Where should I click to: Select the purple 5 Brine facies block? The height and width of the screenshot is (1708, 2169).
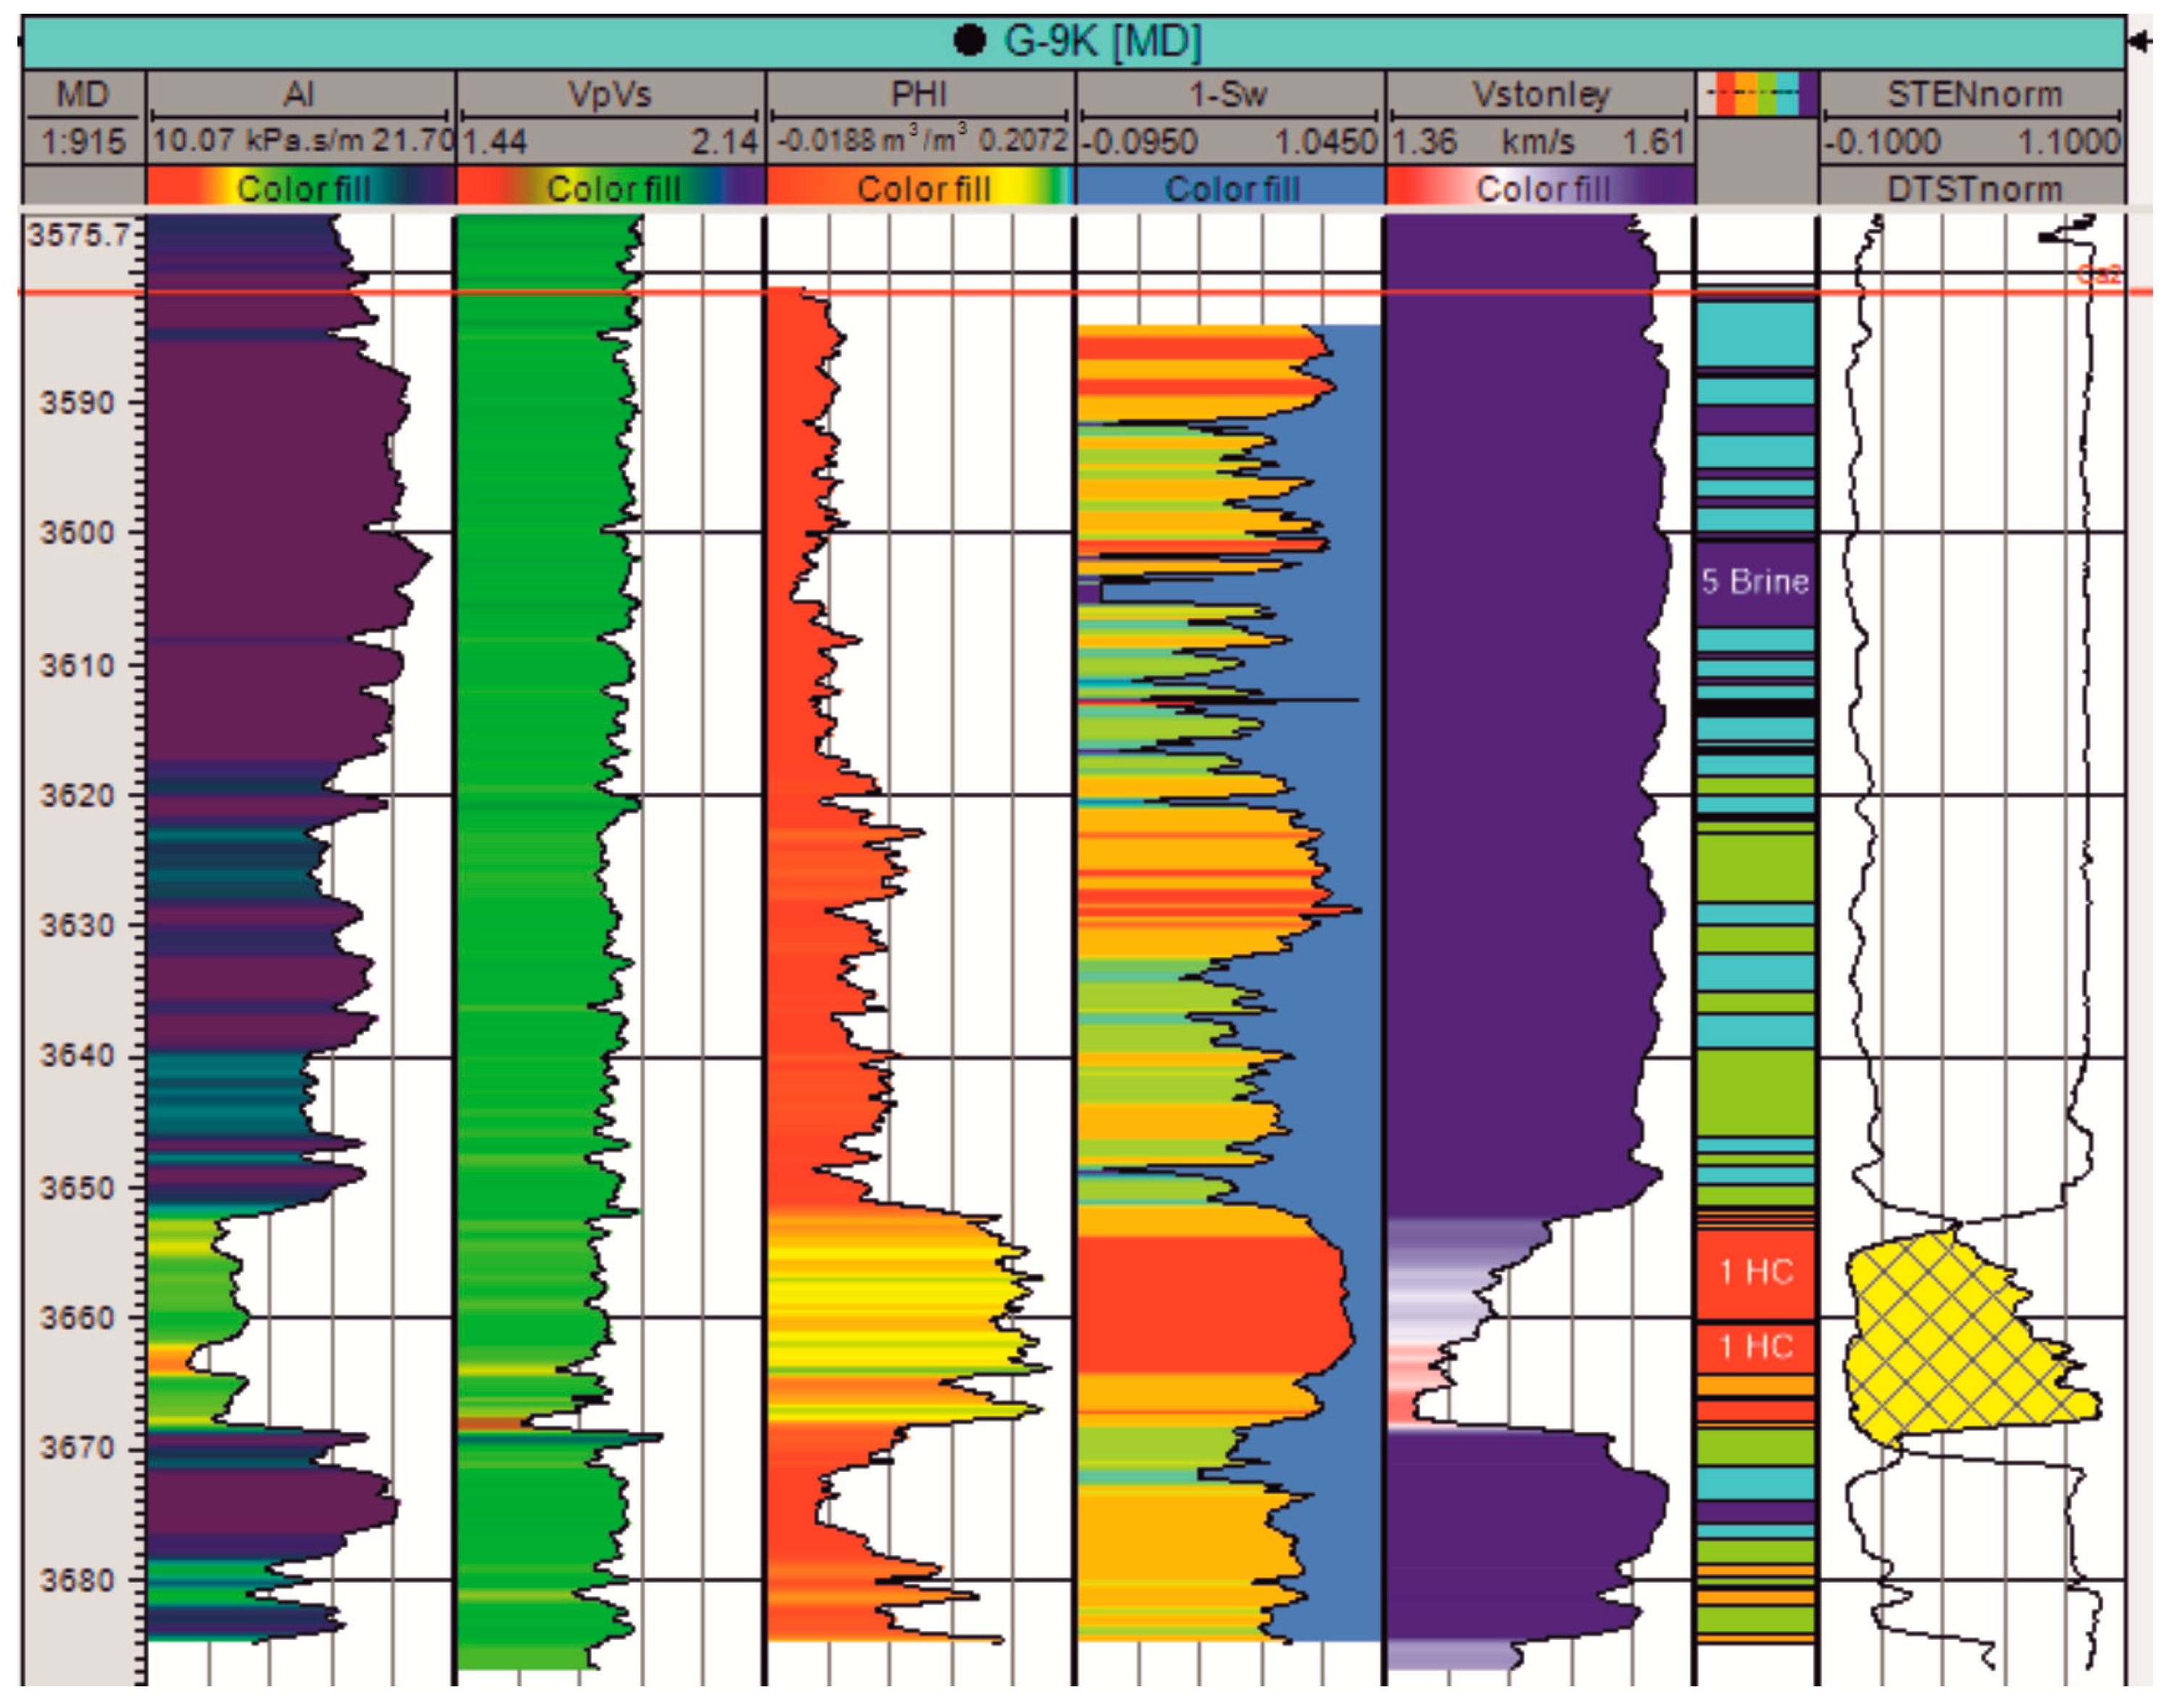click(x=1756, y=582)
